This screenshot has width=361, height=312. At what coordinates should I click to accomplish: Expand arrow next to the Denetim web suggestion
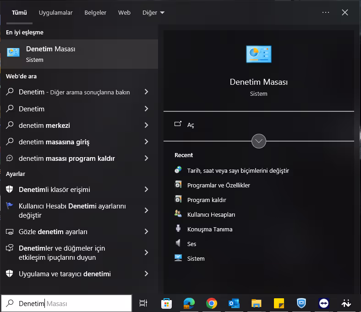(x=146, y=109)
